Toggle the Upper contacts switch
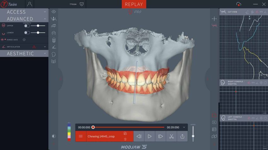268x150 pixels. click(27, 26)
